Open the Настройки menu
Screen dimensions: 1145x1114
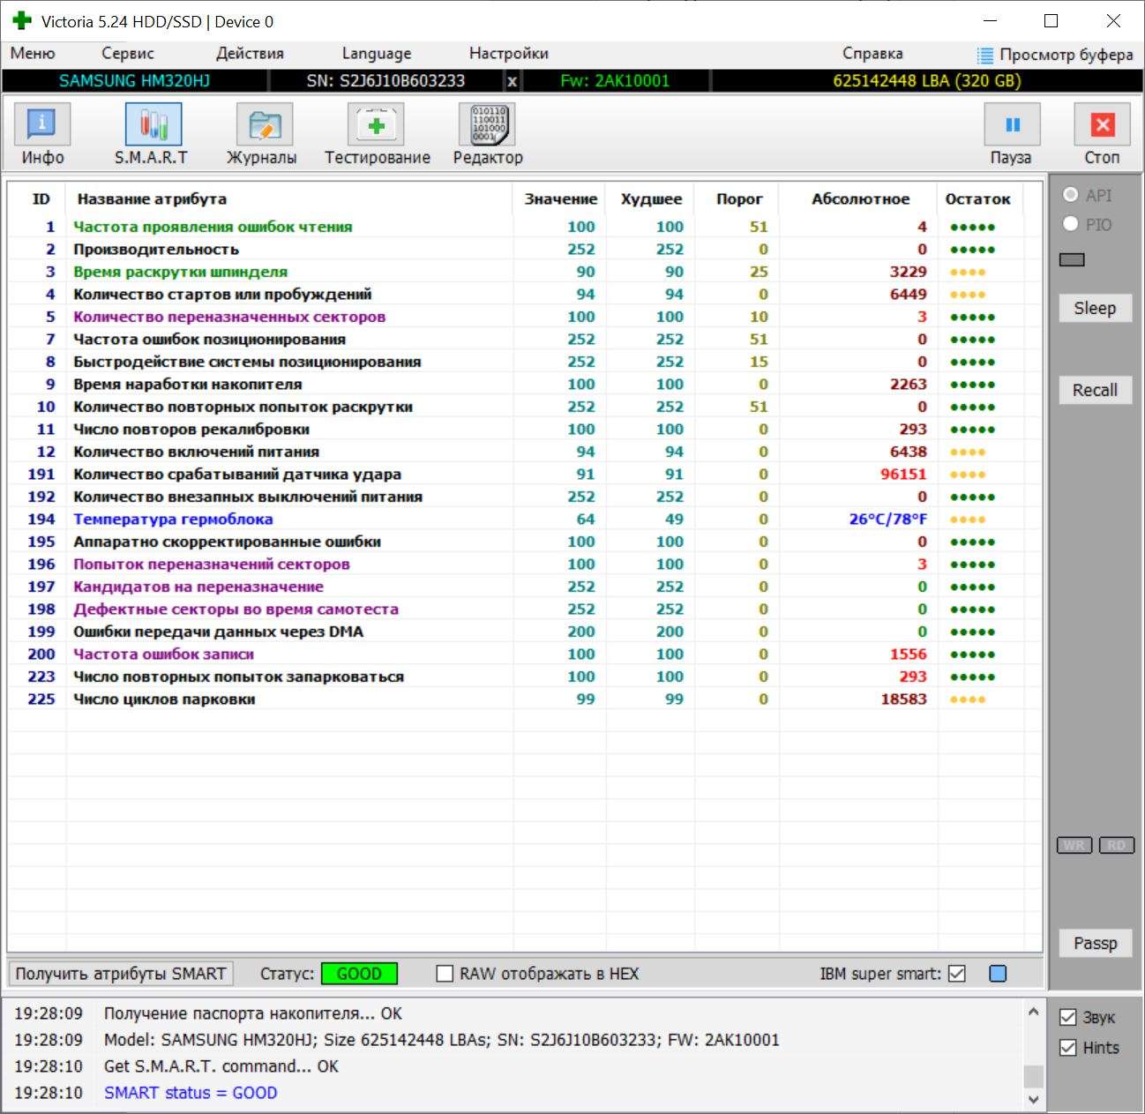coord(508,54)
